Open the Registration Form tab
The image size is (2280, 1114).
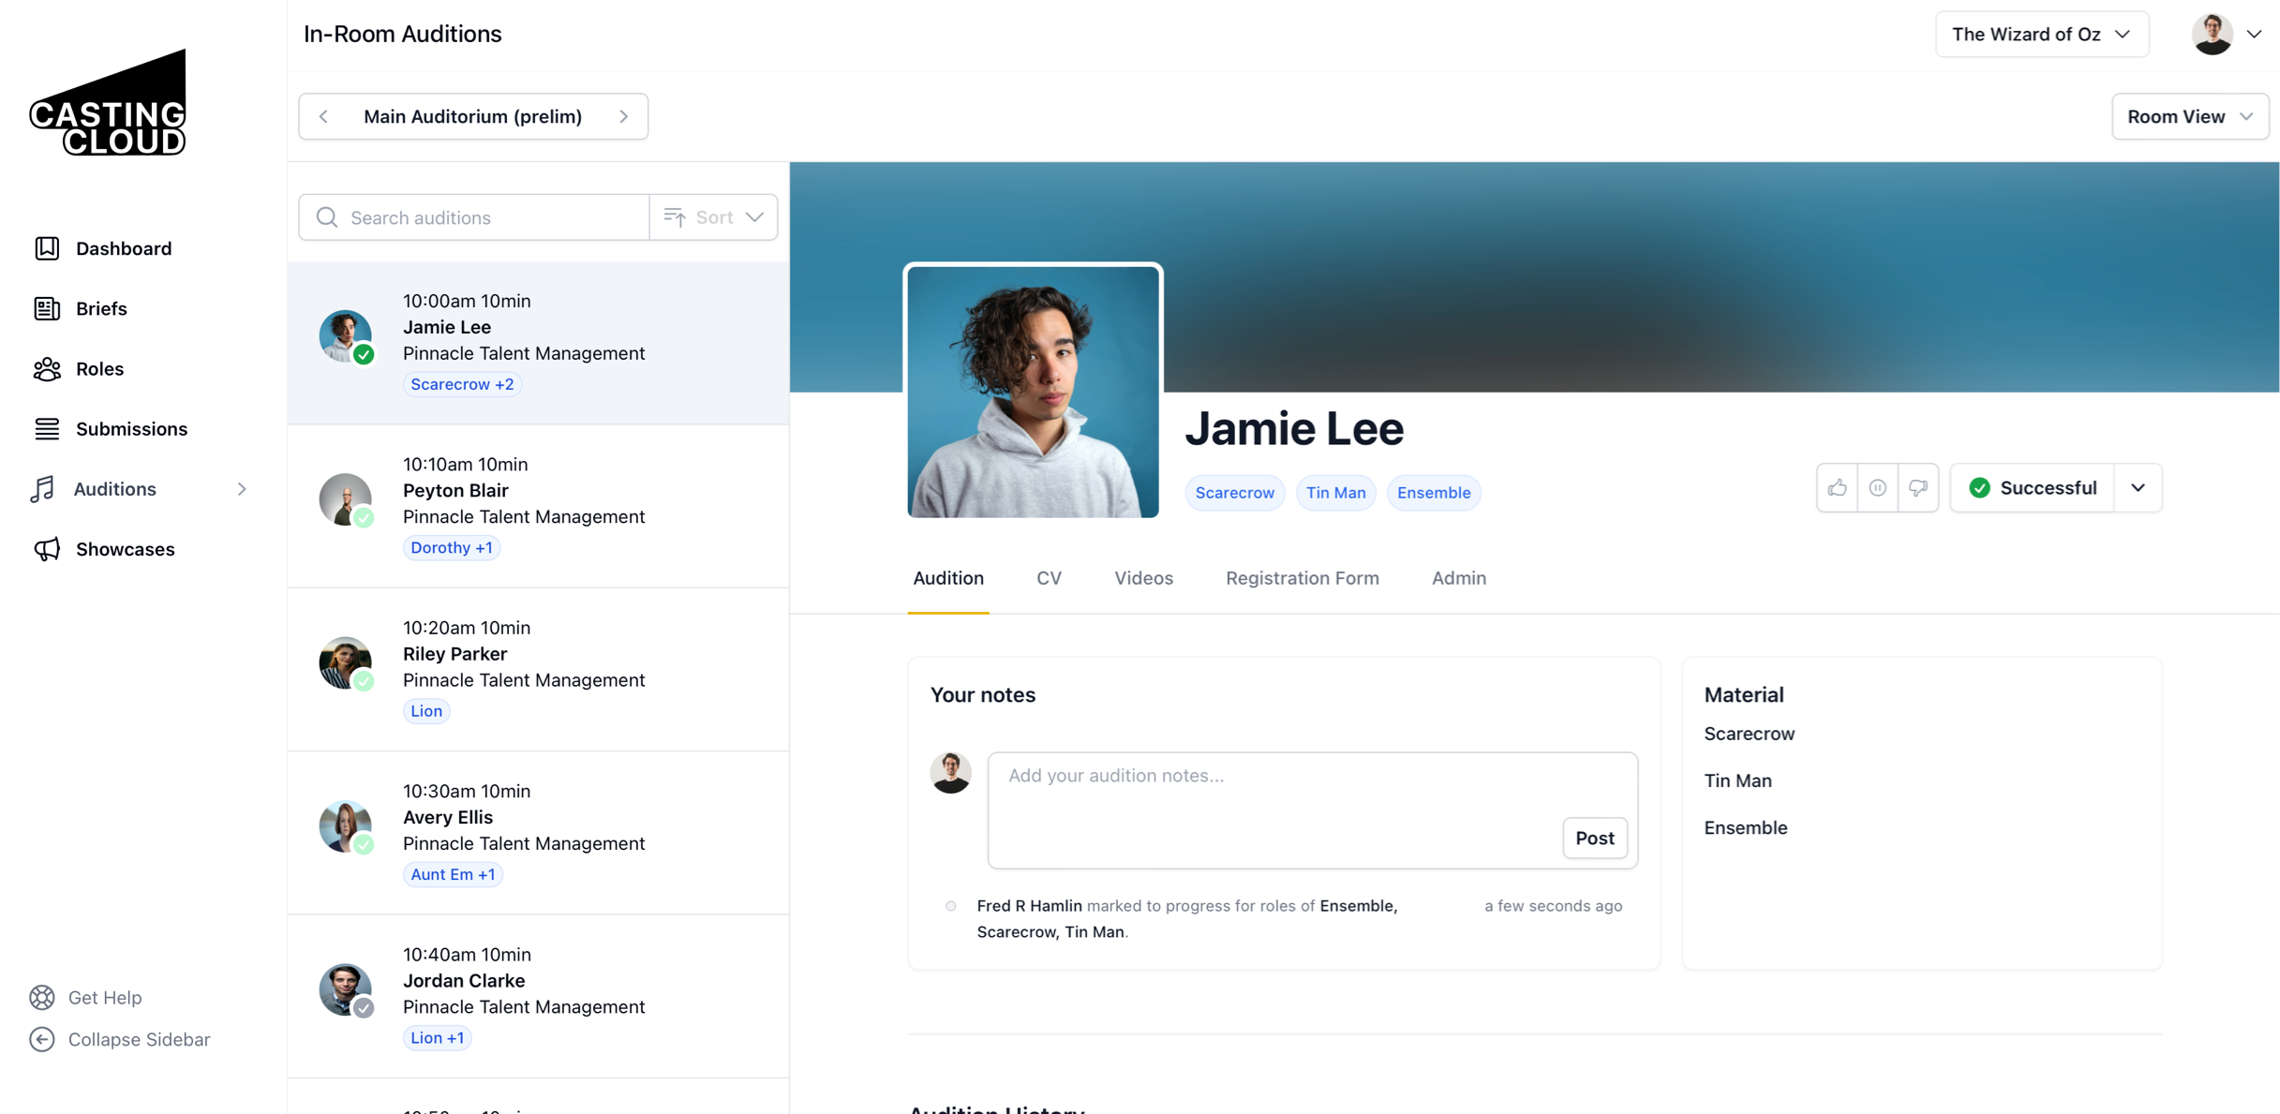(1302, 578)
